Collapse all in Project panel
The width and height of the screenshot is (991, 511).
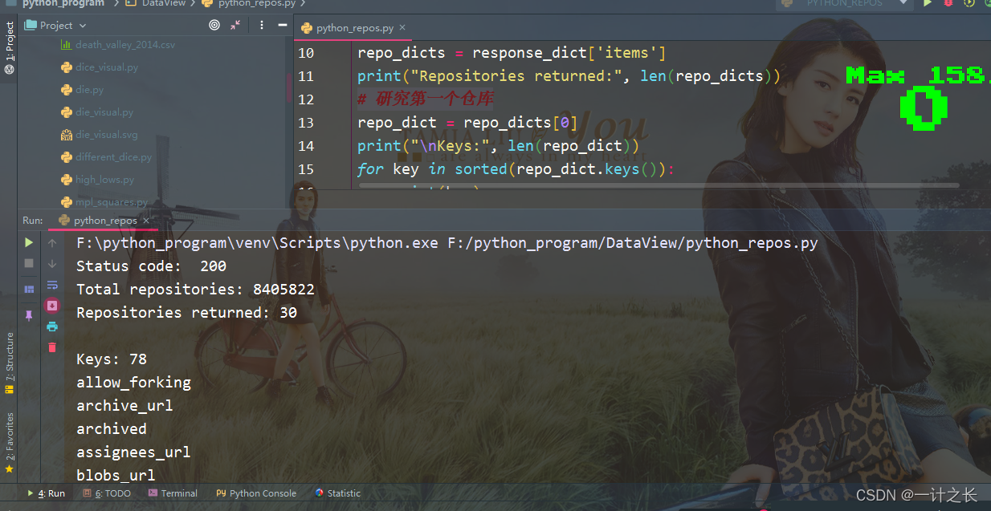click(235, 25)
